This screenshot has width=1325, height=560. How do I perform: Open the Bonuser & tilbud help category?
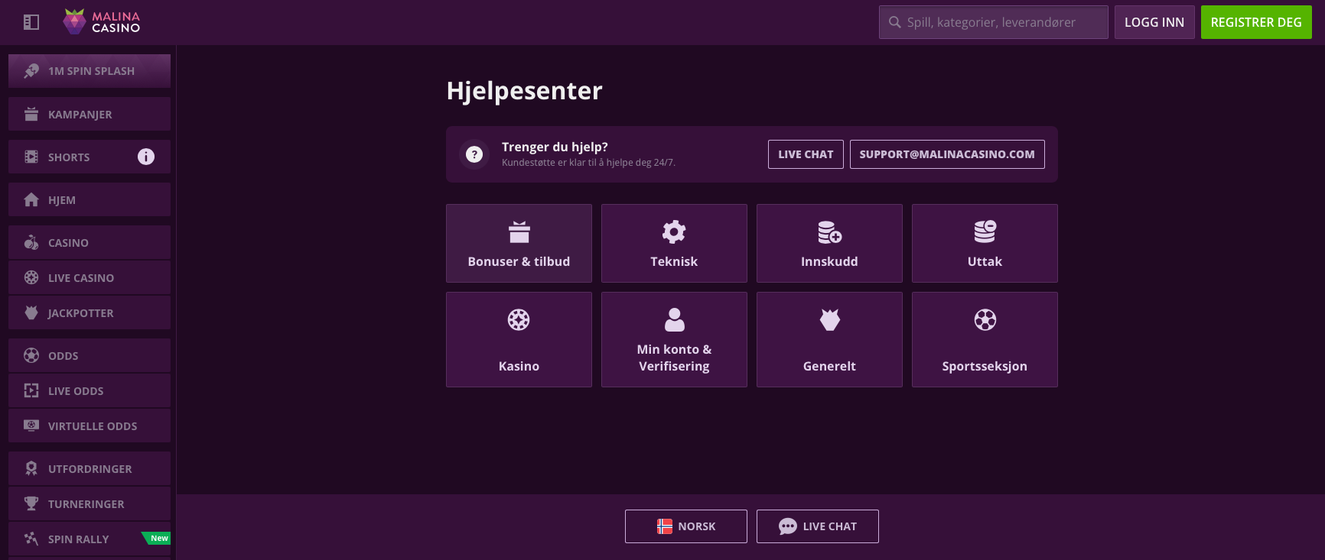click(x=519, y=244)
